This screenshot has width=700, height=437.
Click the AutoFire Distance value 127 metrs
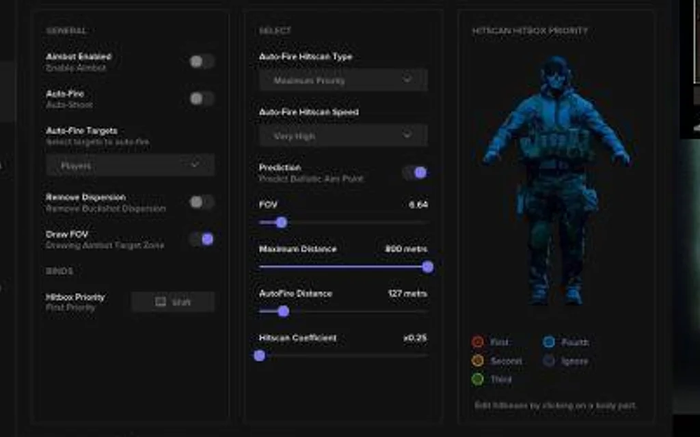(408, 294)
